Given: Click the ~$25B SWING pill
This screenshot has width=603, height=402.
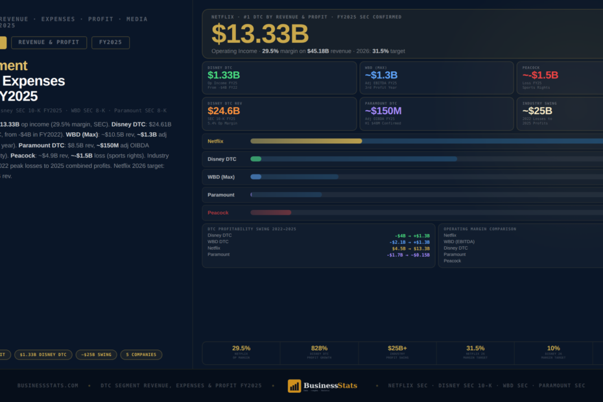Looking at the screenshot, I should pyautogui.click(x=96, y=355).
